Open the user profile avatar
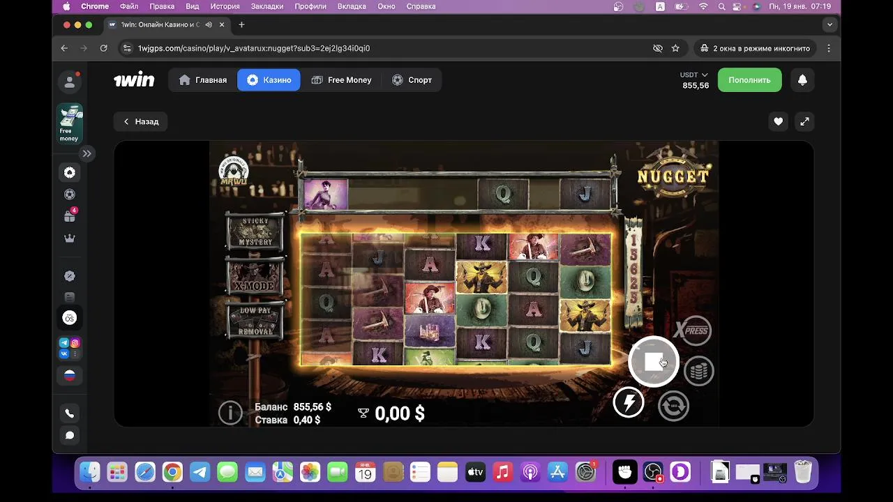Viewport: 893px width, 502px height. pos(70,82)
